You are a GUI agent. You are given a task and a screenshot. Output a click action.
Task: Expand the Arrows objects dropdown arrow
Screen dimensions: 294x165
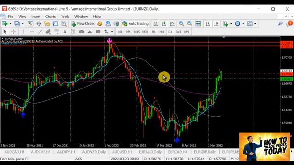click(112, 32)
